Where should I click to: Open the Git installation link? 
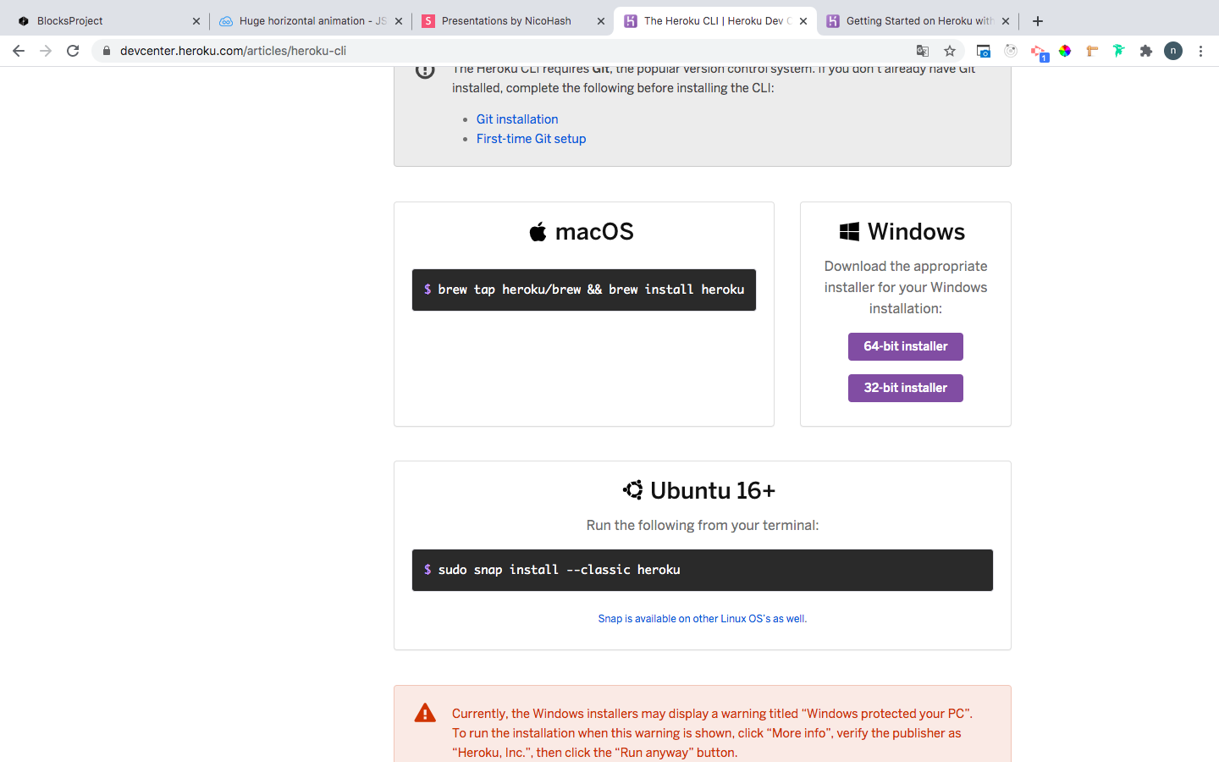517,119
